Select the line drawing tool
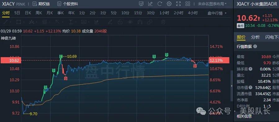 [x=6, y=22]
